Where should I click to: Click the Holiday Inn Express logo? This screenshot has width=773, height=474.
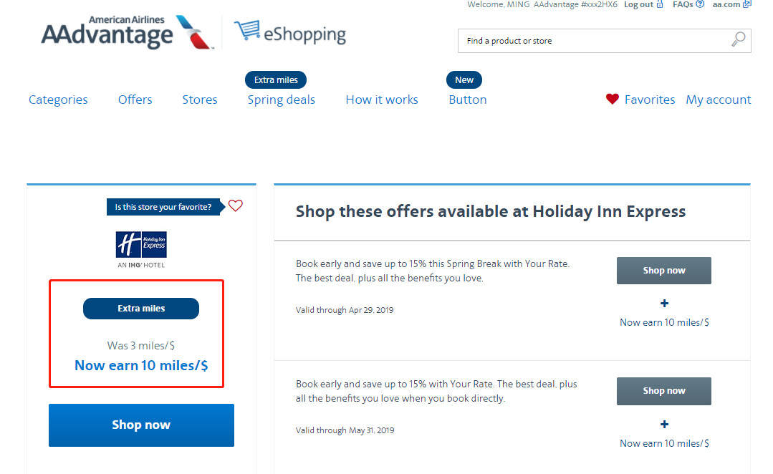pyautogui.click(x=141, y=249)
